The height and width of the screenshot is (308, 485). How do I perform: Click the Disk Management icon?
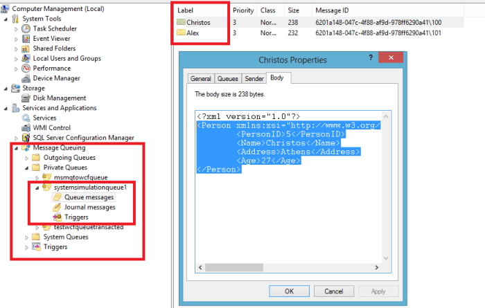click(x=26, y=98)
